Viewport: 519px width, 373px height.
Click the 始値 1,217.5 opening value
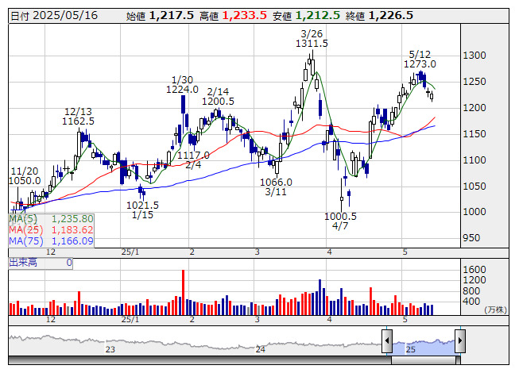(160, 16)
